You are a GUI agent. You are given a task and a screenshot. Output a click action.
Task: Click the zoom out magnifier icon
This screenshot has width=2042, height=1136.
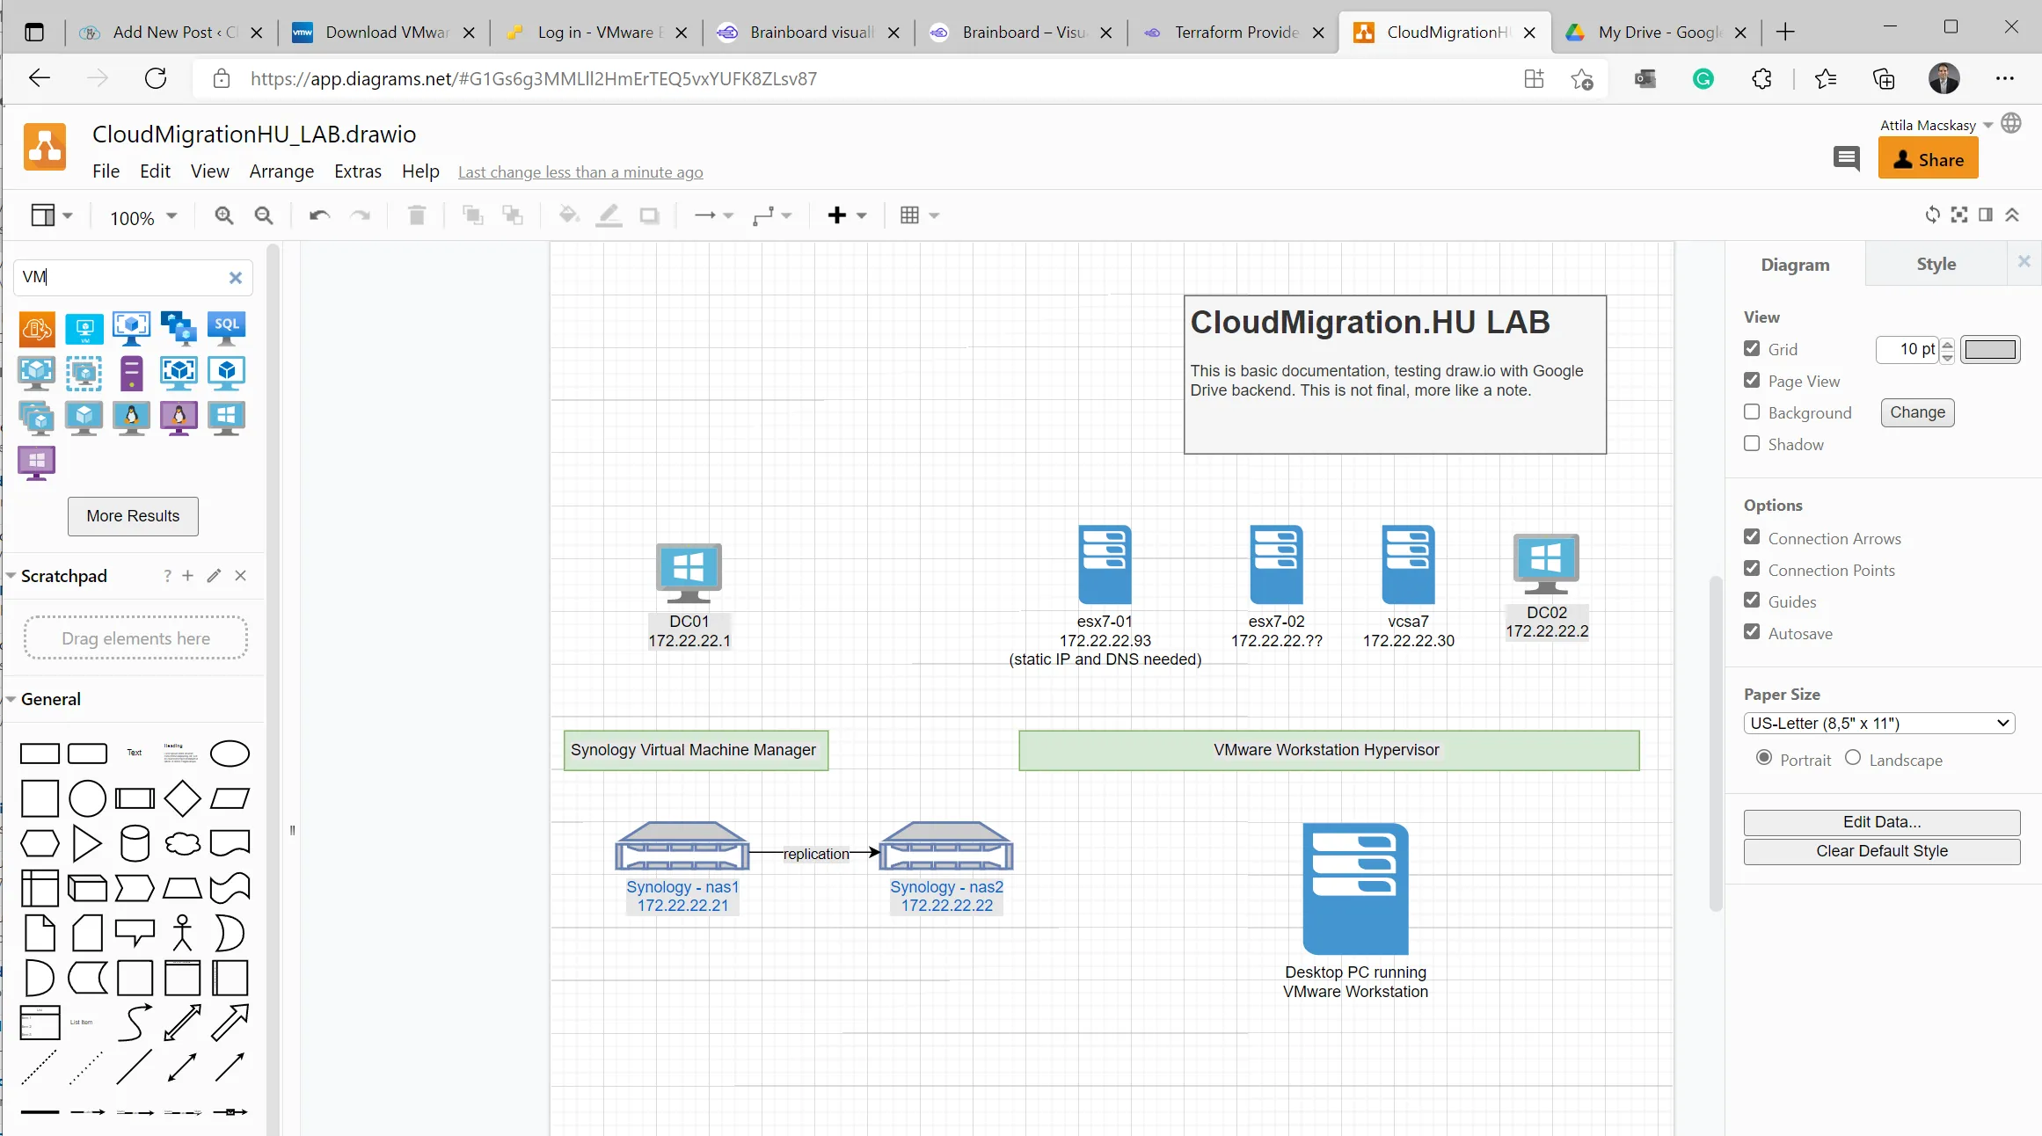pos(264,215)
